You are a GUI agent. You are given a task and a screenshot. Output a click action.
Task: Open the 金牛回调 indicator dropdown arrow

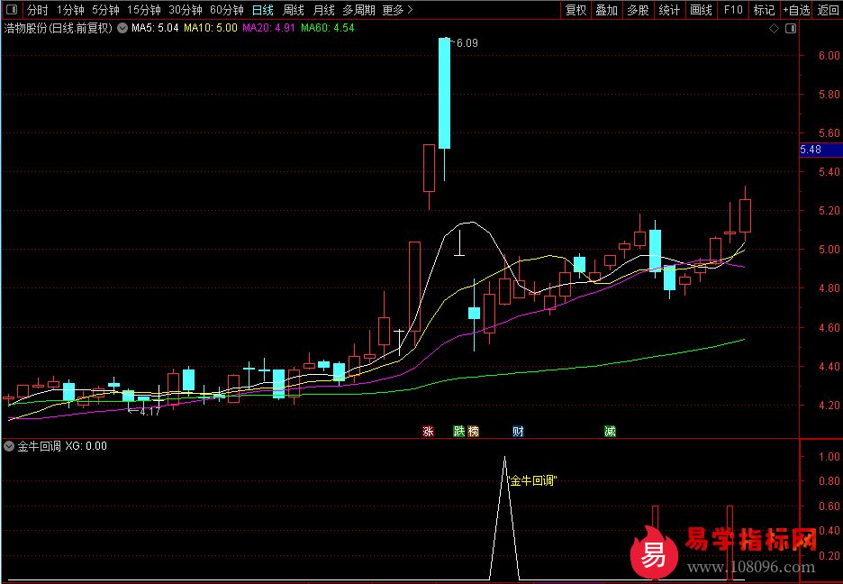[x=9, y=446]
